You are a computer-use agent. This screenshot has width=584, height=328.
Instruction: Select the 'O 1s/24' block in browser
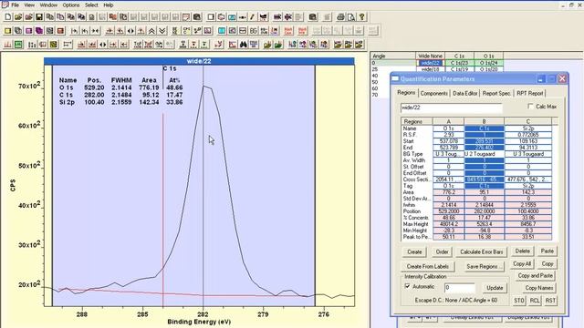pos(489,63)
